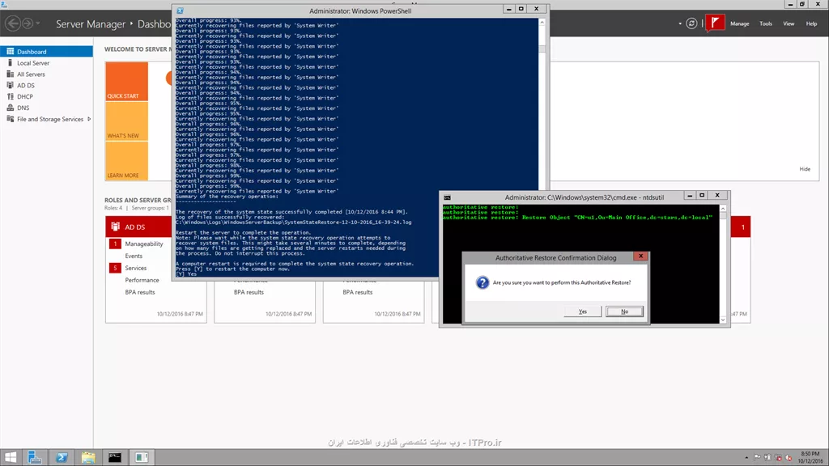Click the Forward arrow in Server Manager
The image size is (829, 466).
click(28, 23)
